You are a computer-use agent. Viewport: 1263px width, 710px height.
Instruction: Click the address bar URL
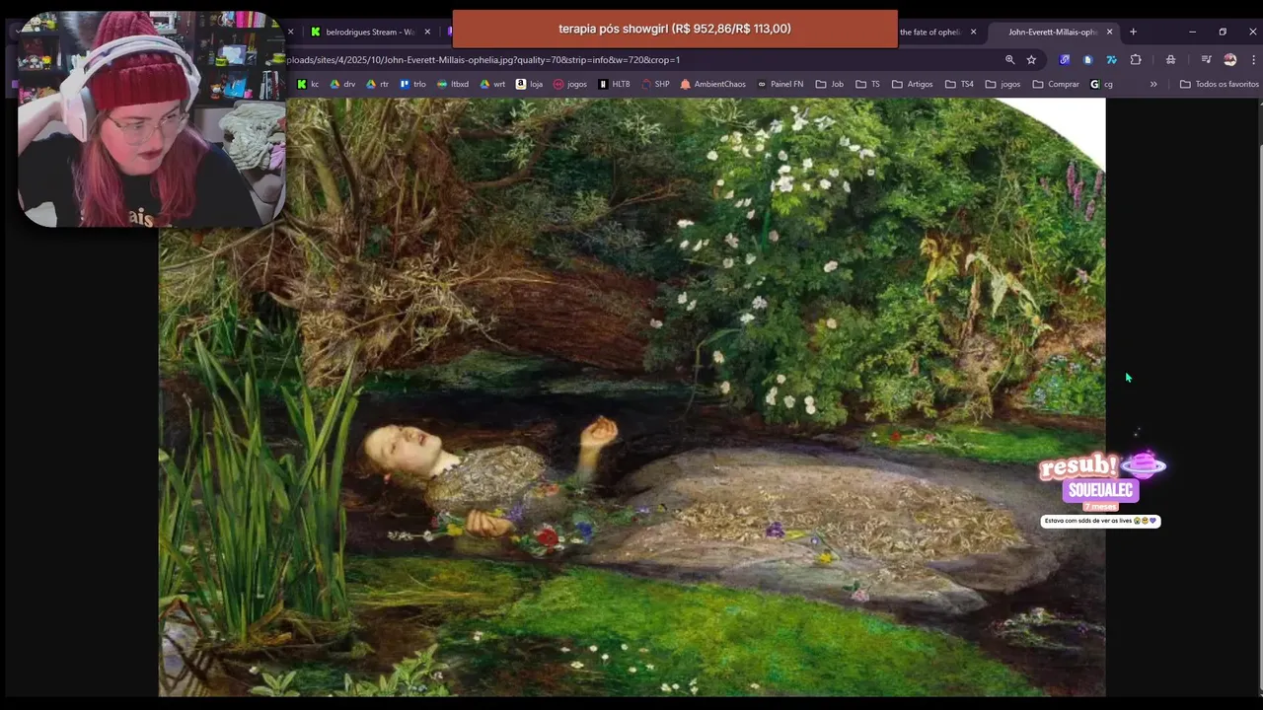[x=483, y=59]
